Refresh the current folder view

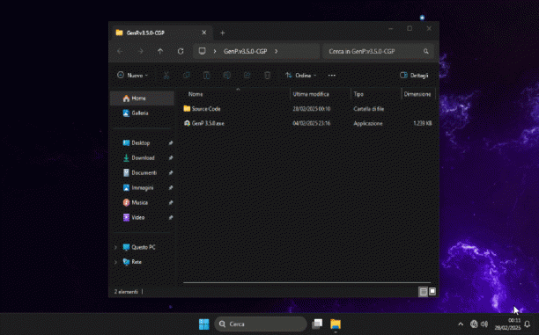(x=181, y=52)
